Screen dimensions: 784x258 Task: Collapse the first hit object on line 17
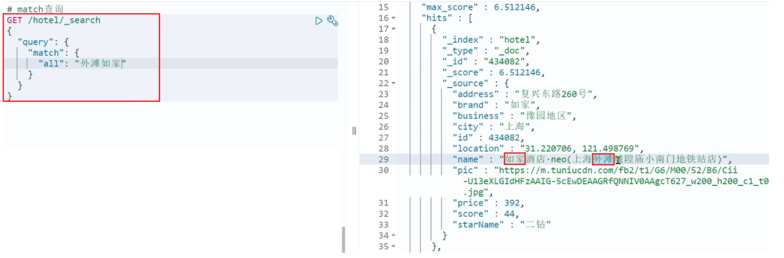click(x=393, y=29)
